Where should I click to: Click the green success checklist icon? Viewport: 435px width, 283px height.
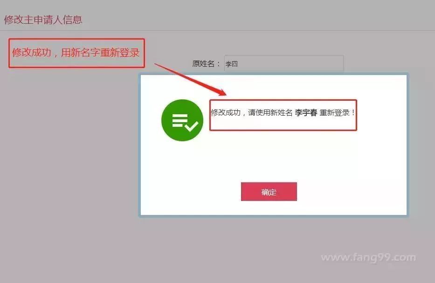point(182,120)
